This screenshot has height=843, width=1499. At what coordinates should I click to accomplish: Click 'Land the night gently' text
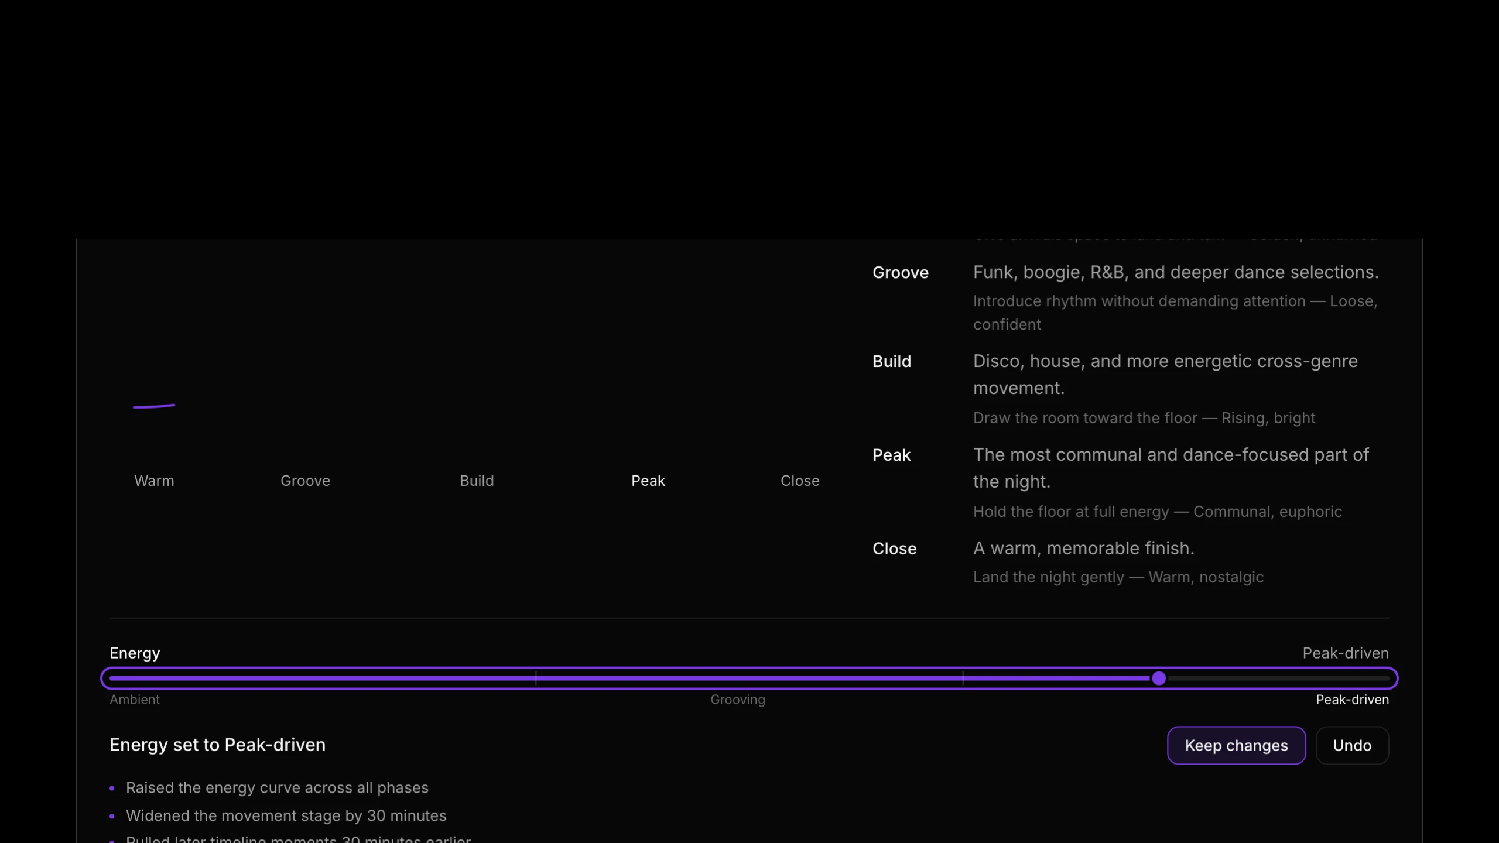[1048, 577]
